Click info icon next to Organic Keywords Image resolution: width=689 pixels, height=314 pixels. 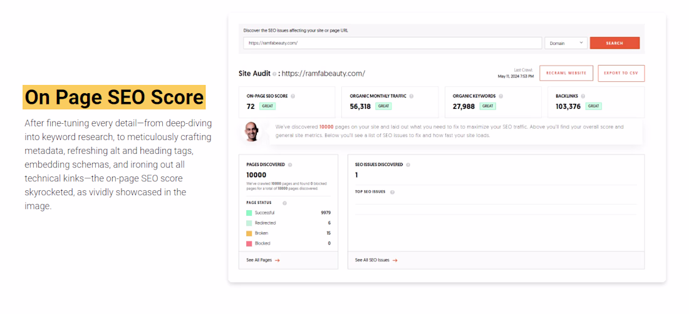click(501, 96)
